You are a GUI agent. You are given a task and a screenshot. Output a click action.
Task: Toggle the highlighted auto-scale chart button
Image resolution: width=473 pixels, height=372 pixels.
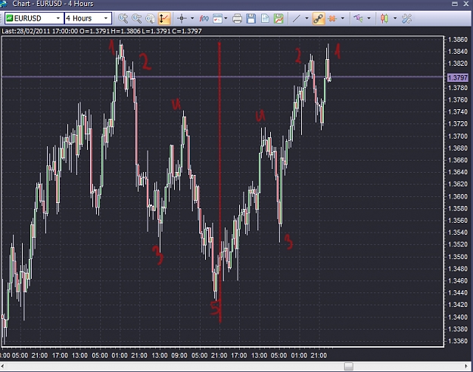[x=164, y=18]
